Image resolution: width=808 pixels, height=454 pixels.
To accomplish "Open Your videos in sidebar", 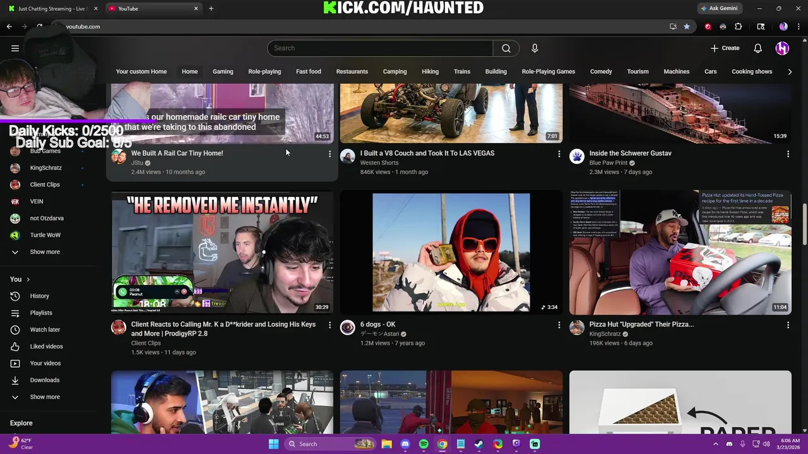I will tap(45, 363).
